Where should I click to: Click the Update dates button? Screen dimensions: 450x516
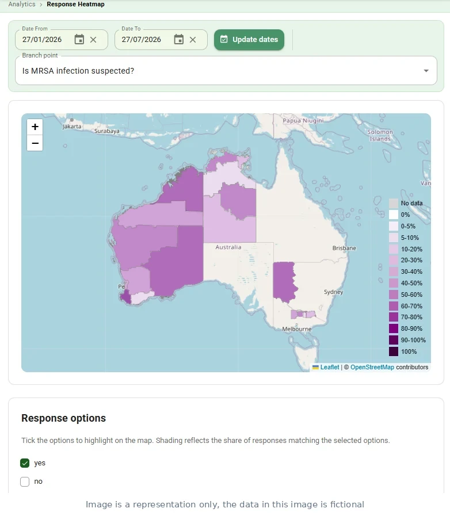249,40
